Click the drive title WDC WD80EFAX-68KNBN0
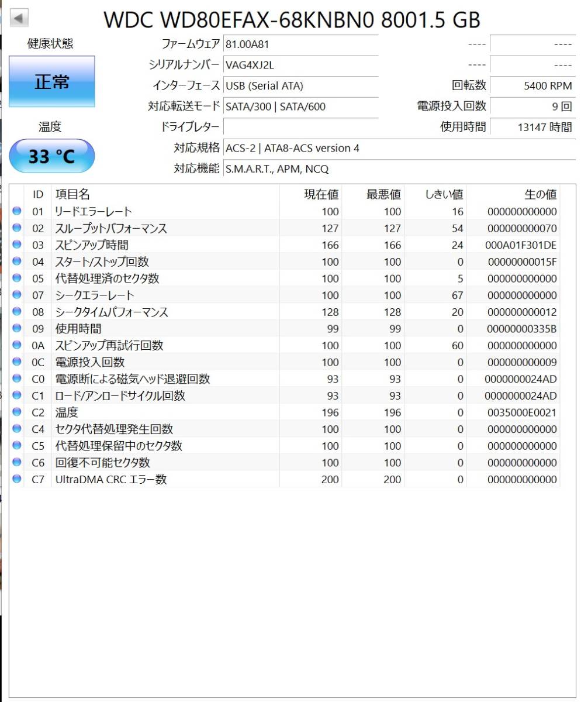This screenshot has width=581, height=702. click(240, 20)
